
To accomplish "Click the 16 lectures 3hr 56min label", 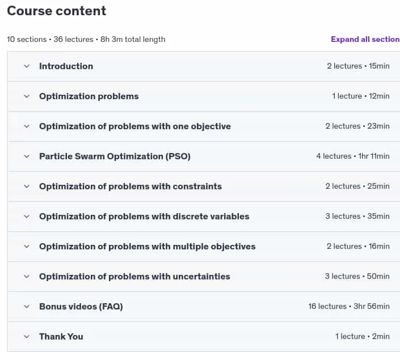I will point(349,307).
